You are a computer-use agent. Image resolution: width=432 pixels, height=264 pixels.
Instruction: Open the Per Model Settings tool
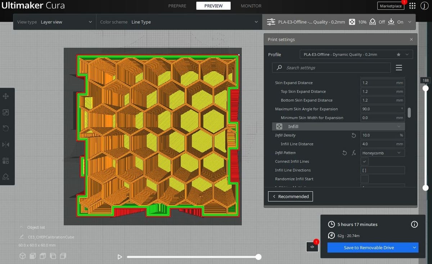pyautogui.click(x=6, y=161)
